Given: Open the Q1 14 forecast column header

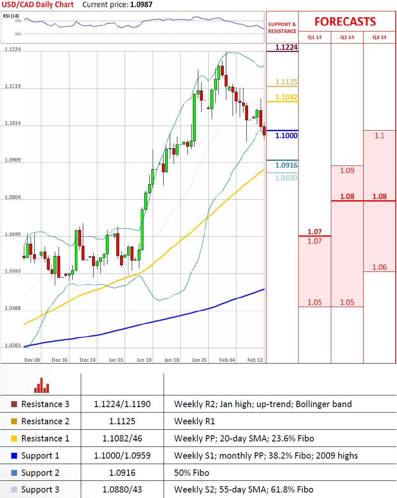Looking at the screenshot, I should [315, 37].
